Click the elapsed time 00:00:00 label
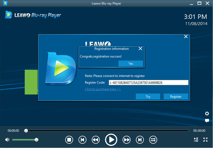This screenshot has width=213, height=148. [13, 131]
